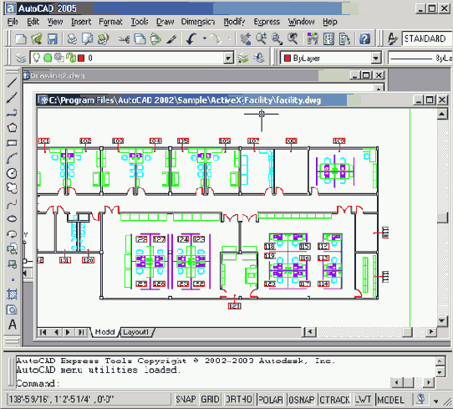The height and width of the screenshot is (409, 453).
Task: Open the Format menu
Action: coord(110,22)
